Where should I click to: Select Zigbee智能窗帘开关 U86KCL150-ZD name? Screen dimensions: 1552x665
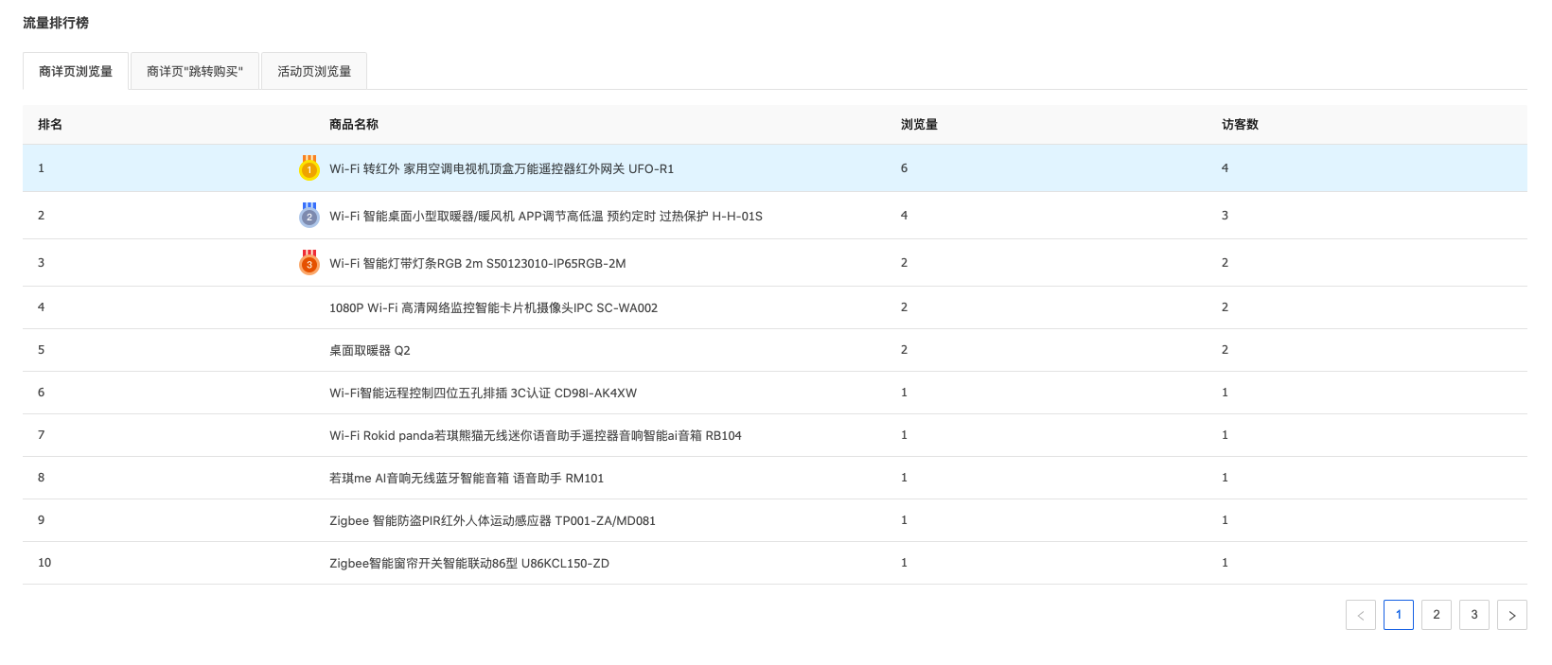[x=469, y=563]
